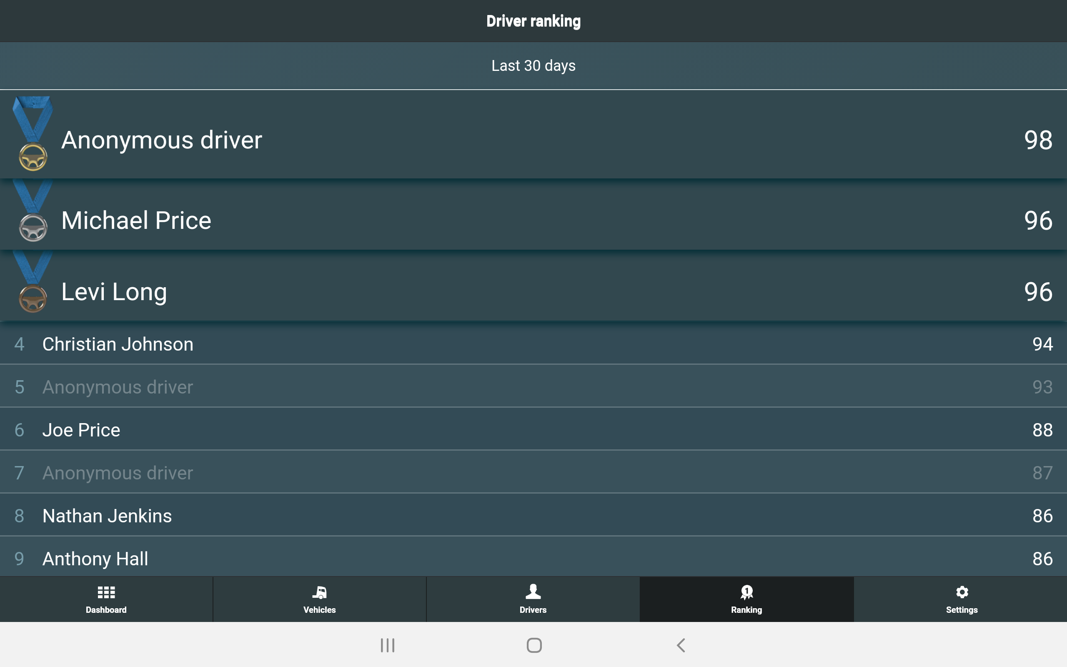This screenshot has width=1067, height=667.
Task: Tap rank number 6
Action: pos(19,430)
